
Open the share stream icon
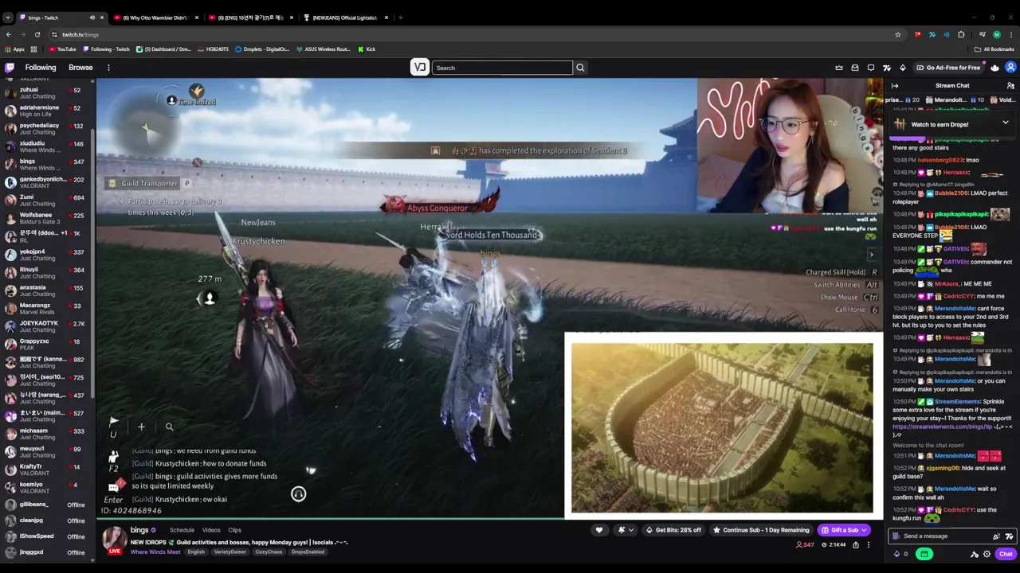click(x=856, y=545)
